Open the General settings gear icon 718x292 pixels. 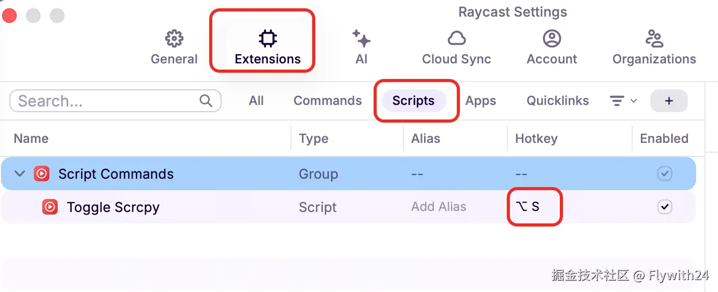[174, 38]
